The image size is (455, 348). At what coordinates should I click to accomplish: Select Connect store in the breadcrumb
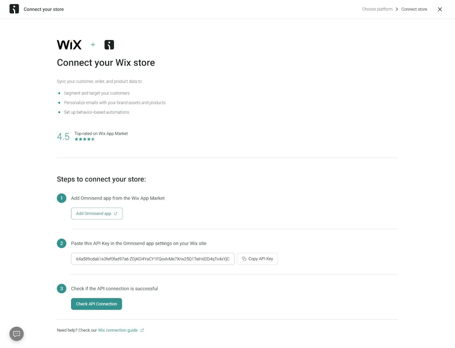pos(414,9)
